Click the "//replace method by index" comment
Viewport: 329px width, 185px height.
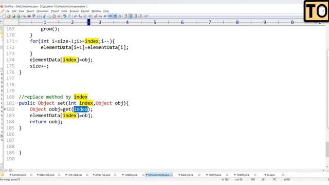[53, 97]
